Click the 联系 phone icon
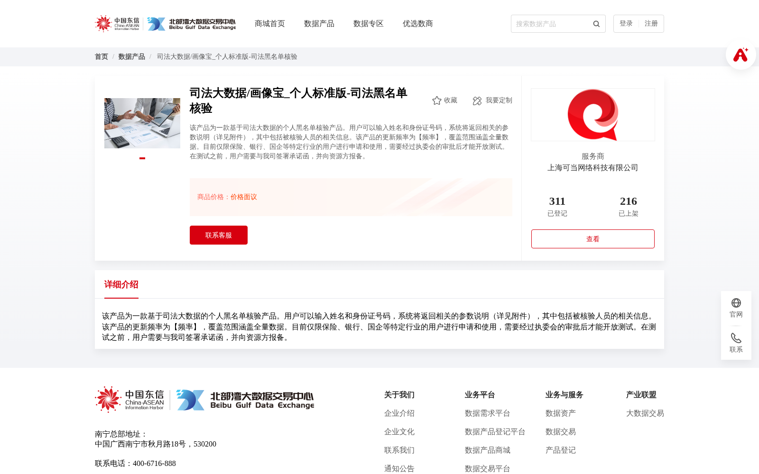The width and height of the screenshot is (759, 474). tap(736, 338)
